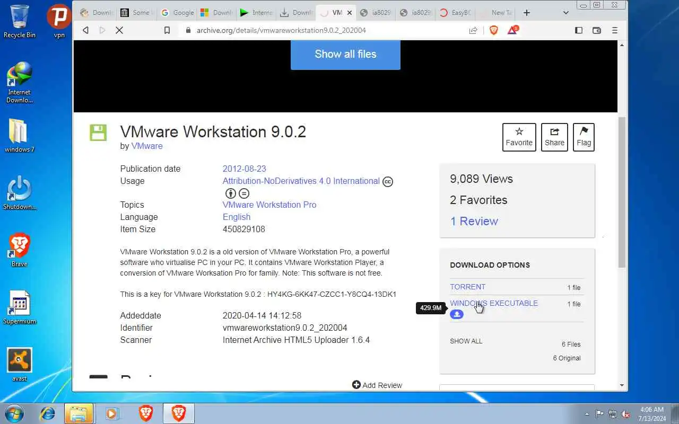Switch to the EasyBCD tab
The width and height of the screenshot is (679, 424).
pos(456,13)
